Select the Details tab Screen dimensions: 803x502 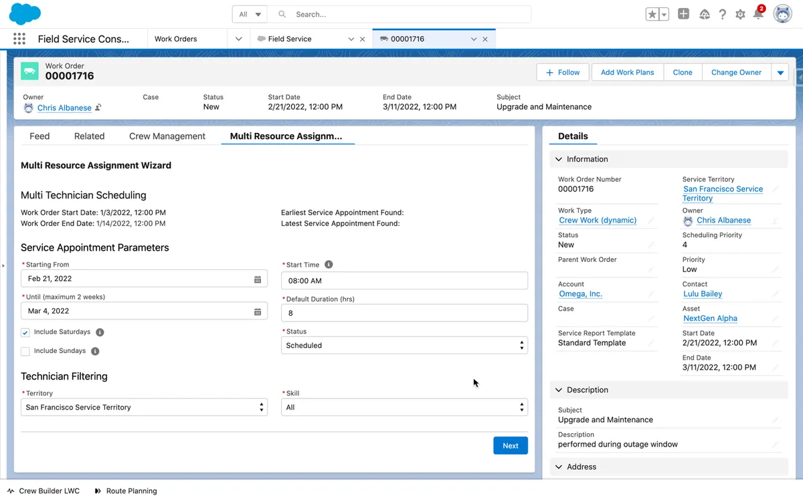tap(573, 136)
